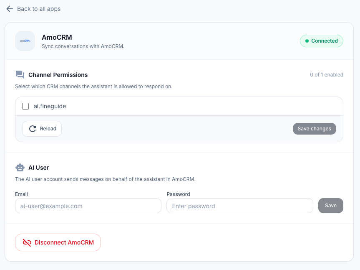Click the '0 of 1 enabled' counter
Viewport: 360px width, 270px height.
tap(326, 75)
